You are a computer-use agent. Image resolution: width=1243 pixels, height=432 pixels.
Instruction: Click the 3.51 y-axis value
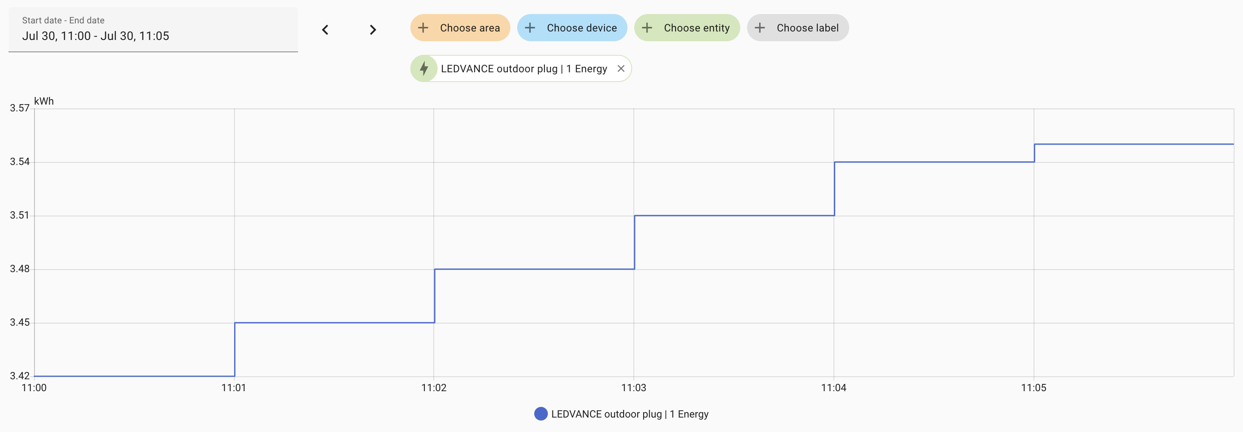coord(20,215)
